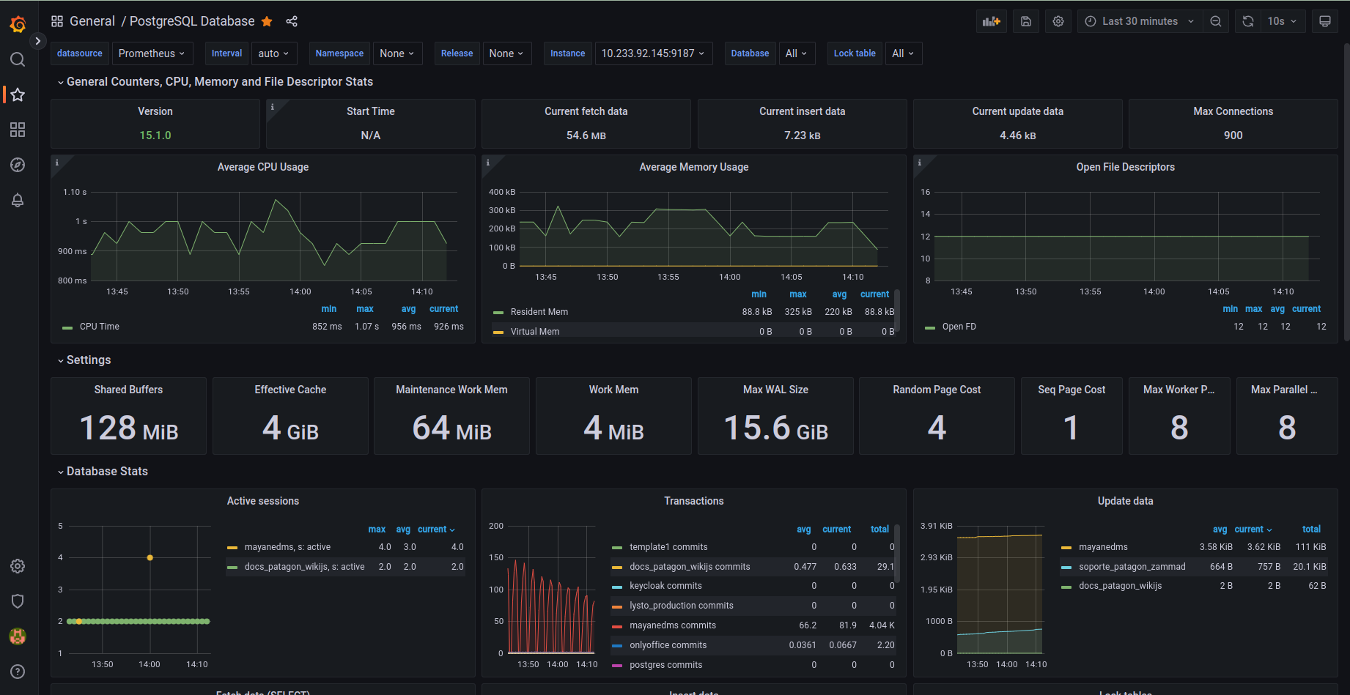Viewport: 1350px width, 695px height.
Task: Hide the CPU Time series in the legend
Action: (100, 326)
